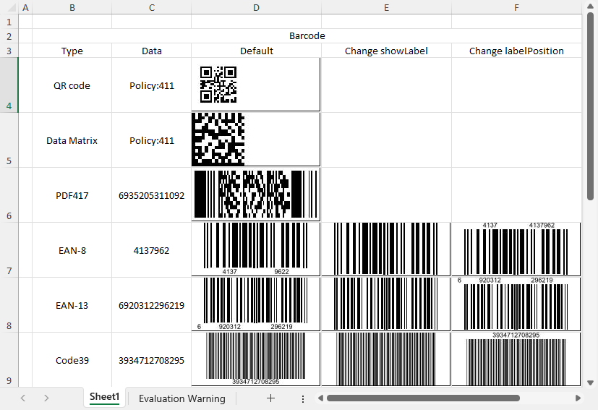Click the '6920312296219' data cell
The width and height of the screenshot is (598, 410).
point(152,305)
